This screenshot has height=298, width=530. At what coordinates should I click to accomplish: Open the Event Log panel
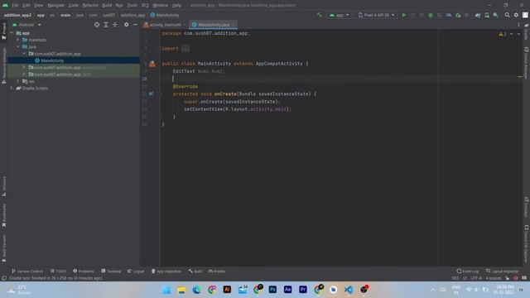tap(468, 271)
